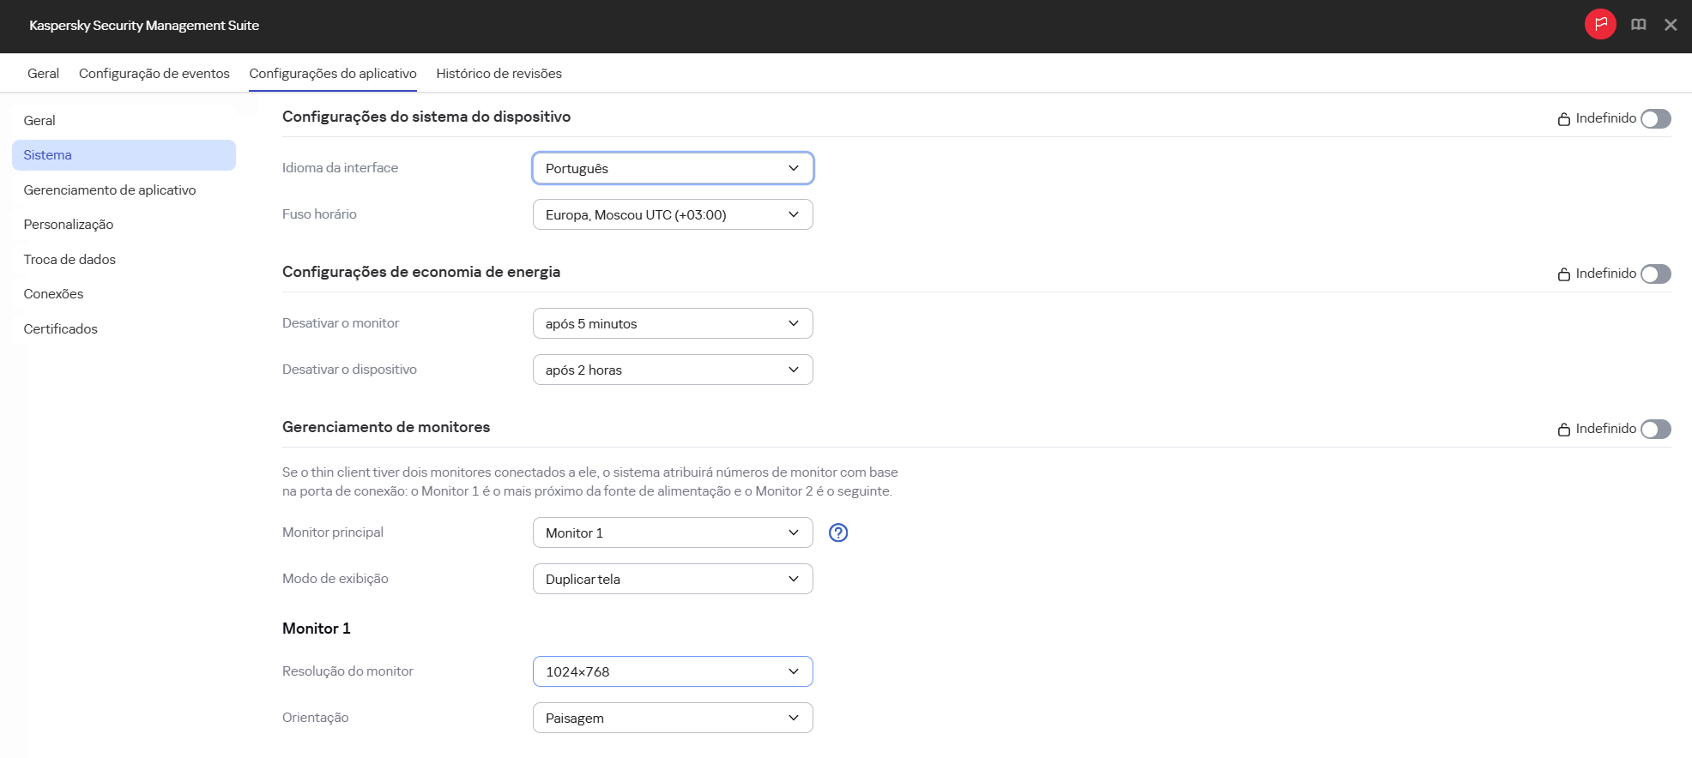1692x758 pixels.
Task: Open Histórico de revisões tab
Action: pyautogui.click(x=499, y=73)
